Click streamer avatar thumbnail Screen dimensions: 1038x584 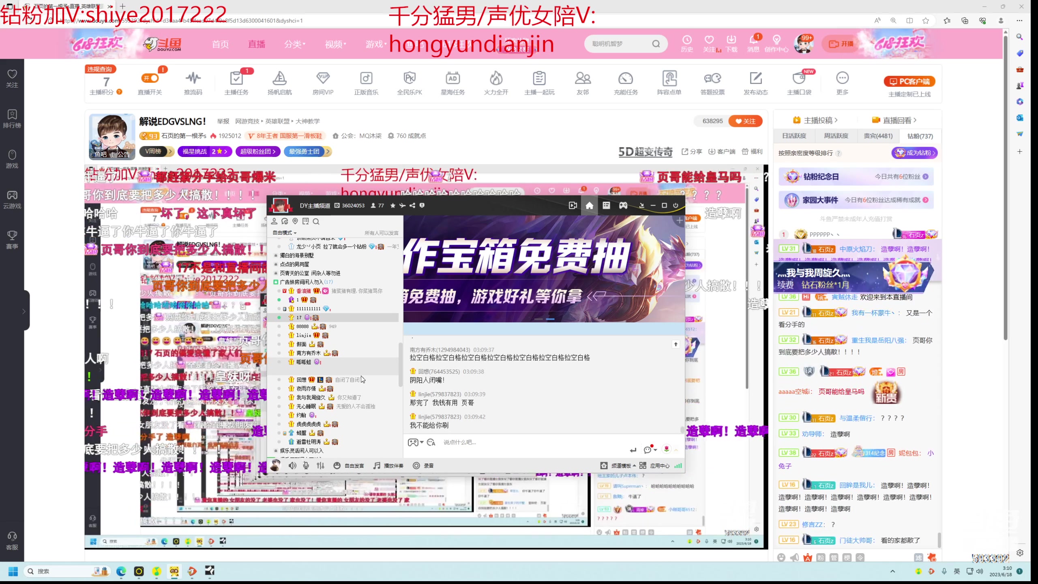click(112, 137)
